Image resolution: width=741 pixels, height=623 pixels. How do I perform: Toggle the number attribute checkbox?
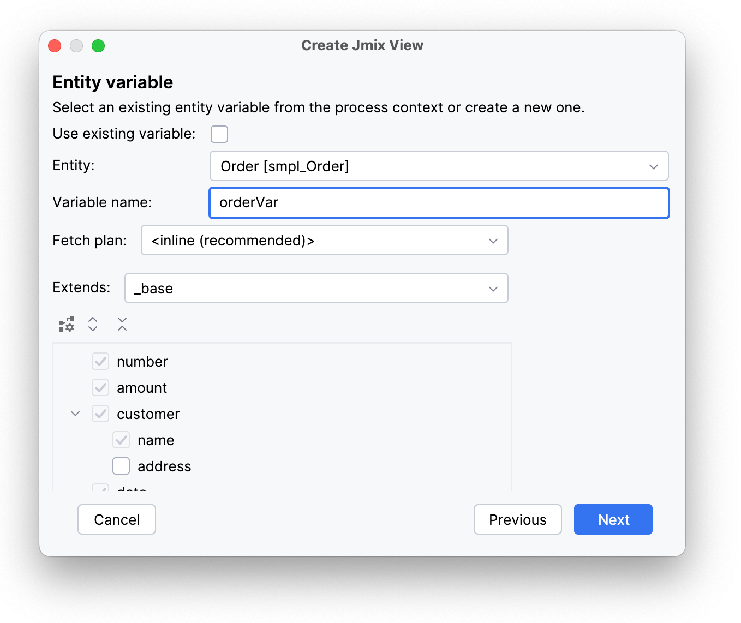100,362
